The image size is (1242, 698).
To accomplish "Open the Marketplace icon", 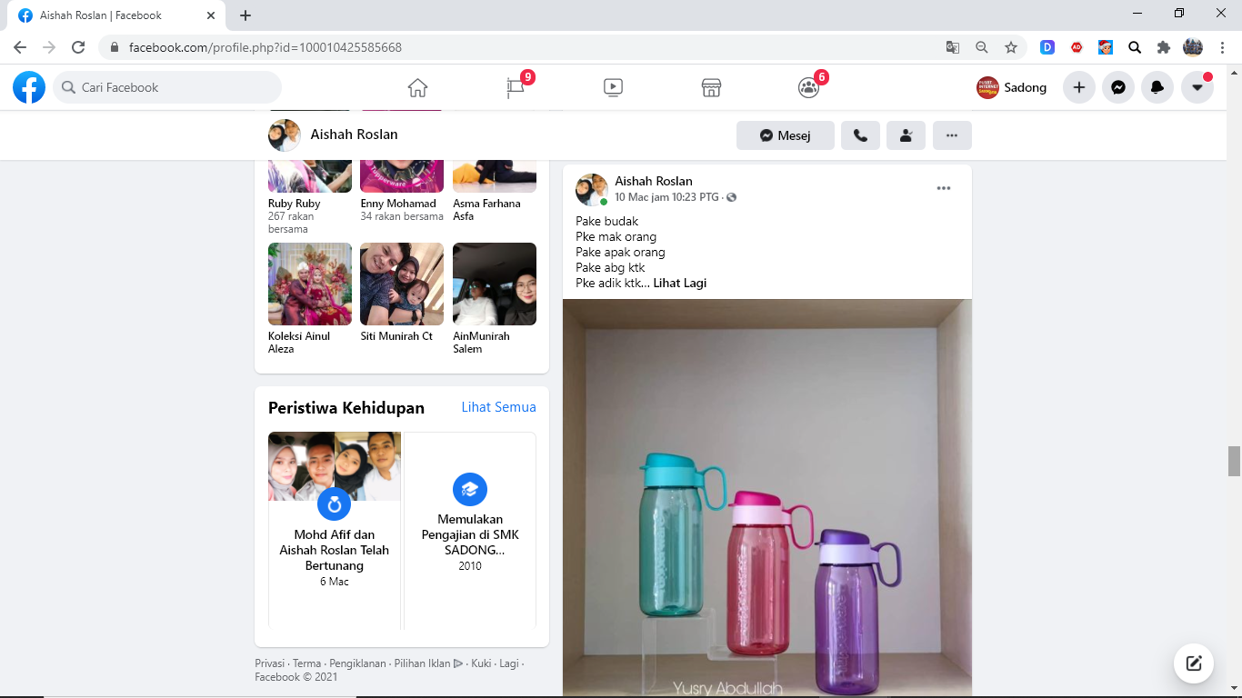I will coord(711,87).
